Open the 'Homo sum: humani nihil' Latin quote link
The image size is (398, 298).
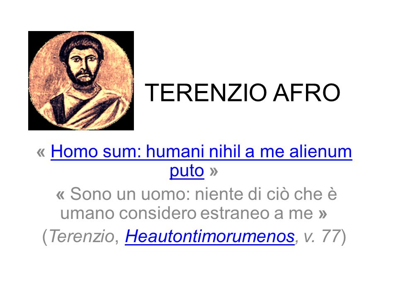pyautogui.click(x=201, y=152)
